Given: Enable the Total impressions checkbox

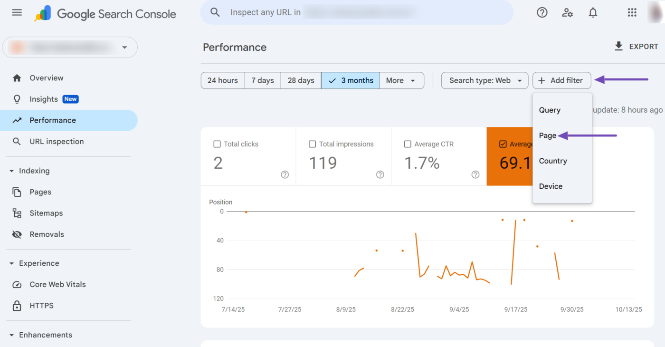Looking at the screenshot, I should pyautogui.click(x=312, y=144).
